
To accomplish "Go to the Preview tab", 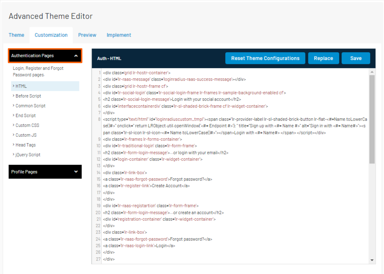I will (87, 35).
